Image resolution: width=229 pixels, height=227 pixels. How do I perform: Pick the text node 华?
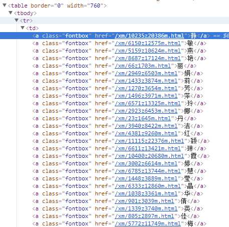[x=187, y=193]
